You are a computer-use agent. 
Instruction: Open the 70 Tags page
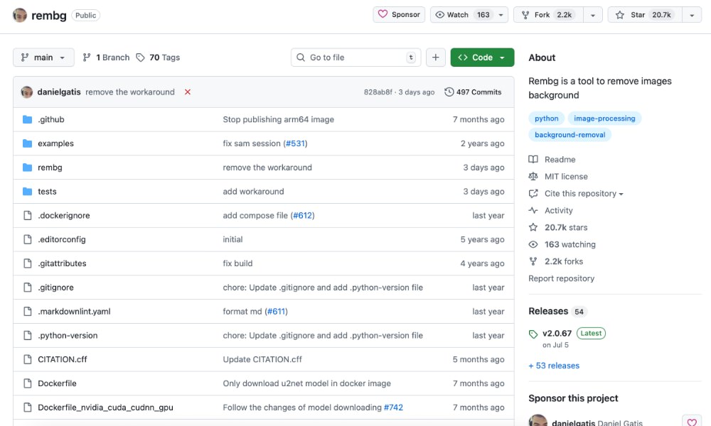pos(158,58)
